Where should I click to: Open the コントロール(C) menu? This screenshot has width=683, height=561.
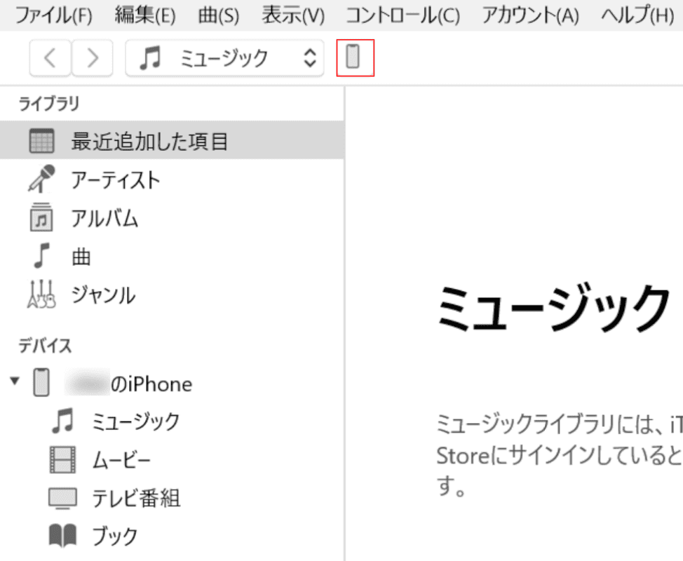click(x=403, y=15)
